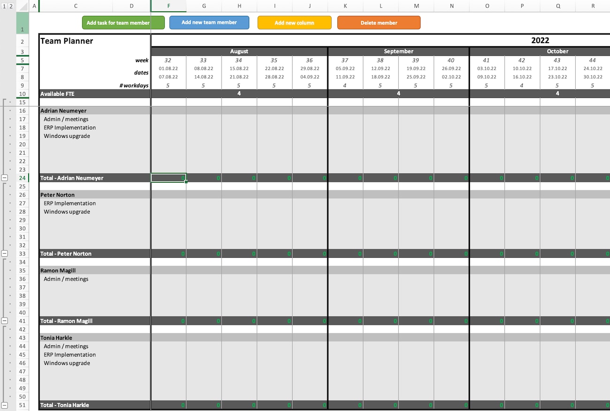
Task: Click the ERP Implementation task under Peter Norton
Action: (70, 203)
